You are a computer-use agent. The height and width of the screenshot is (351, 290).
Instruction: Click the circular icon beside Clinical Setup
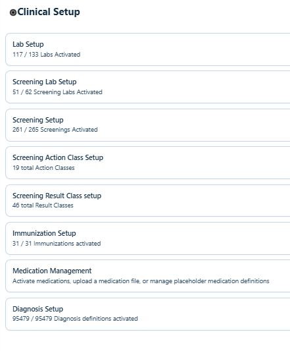coord(13,13)
